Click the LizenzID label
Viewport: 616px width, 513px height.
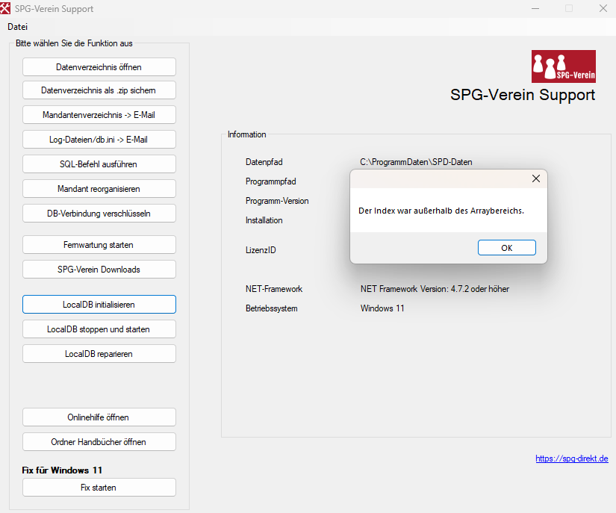[261, 250]
